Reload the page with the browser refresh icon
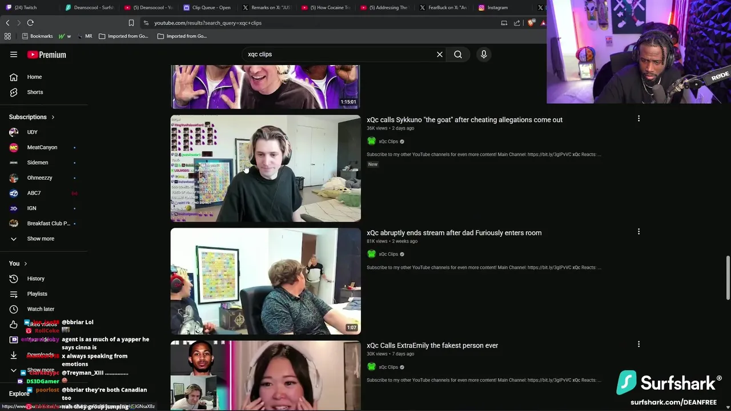Image resolution: width=731 pixels, height=411 pixels. [x=30, y=23]
